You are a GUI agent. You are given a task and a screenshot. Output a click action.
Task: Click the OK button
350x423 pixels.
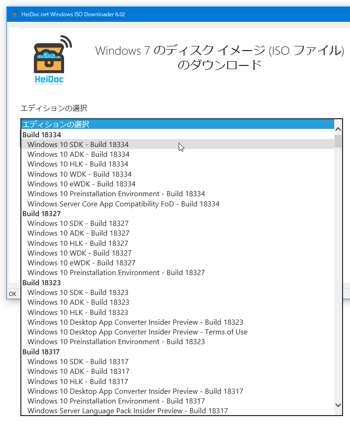[x=13, y=294]
